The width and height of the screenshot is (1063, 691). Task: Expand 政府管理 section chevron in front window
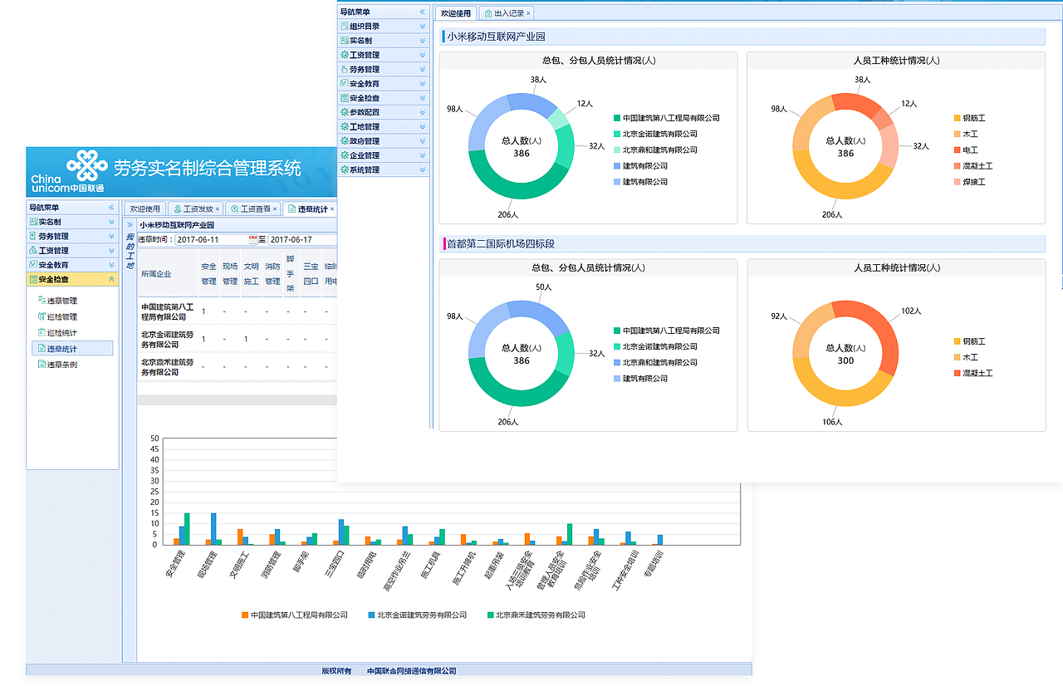pos(423,140)
